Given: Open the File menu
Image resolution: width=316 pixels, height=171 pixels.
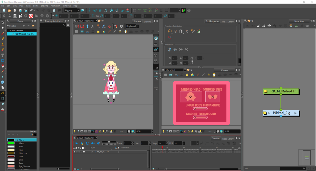Looking at the screenshot, I should 3,6.
